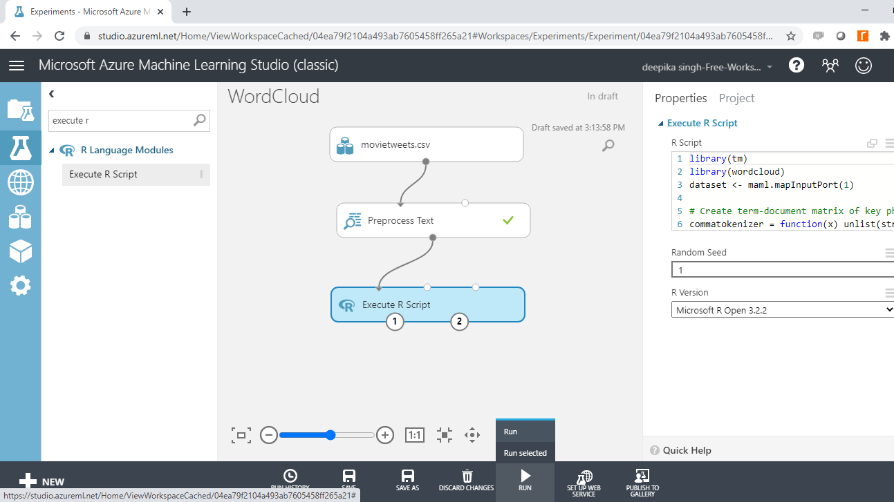Open the community people icon
This screenshot has width=894, height=502.
coord(830,65)
